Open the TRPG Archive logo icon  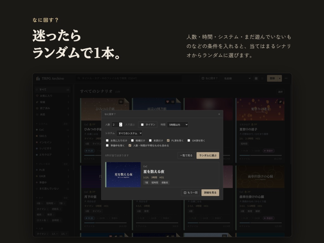[x=38, y=78]
